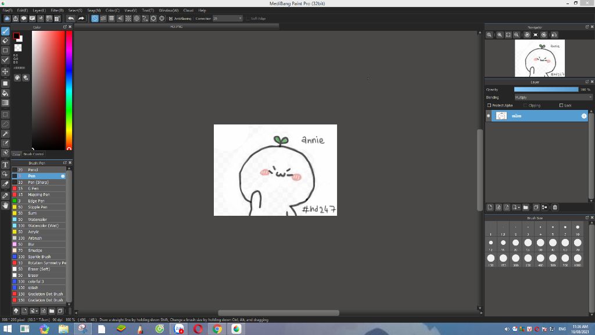Zoom out using Navigator magnifier minus
Viewport: 595px width, 335px height.
(x=517, y=34)
